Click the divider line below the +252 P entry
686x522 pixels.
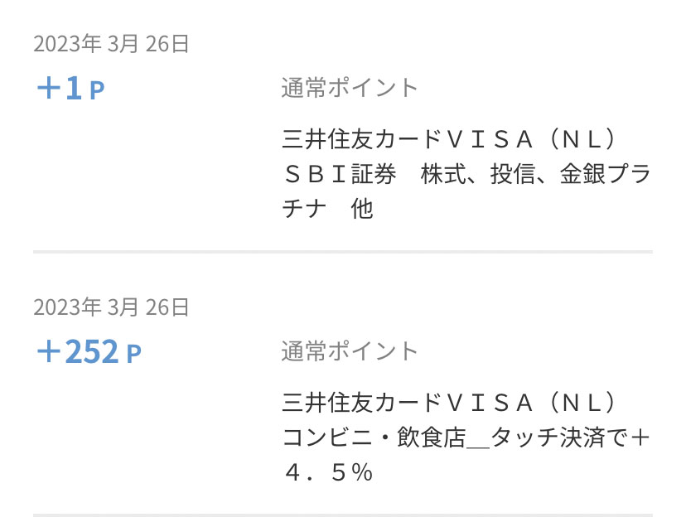pos(343,515)
